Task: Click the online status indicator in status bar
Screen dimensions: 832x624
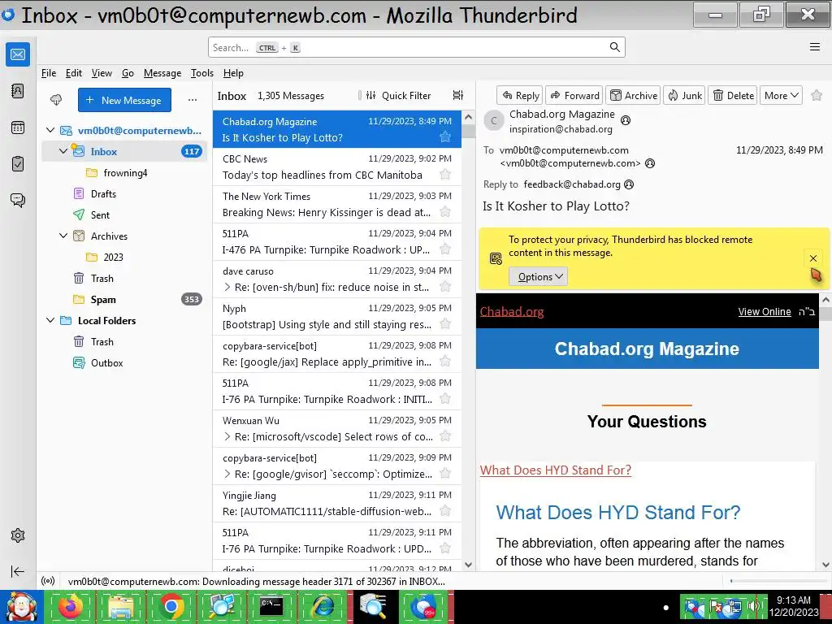Action: point(48,581)
